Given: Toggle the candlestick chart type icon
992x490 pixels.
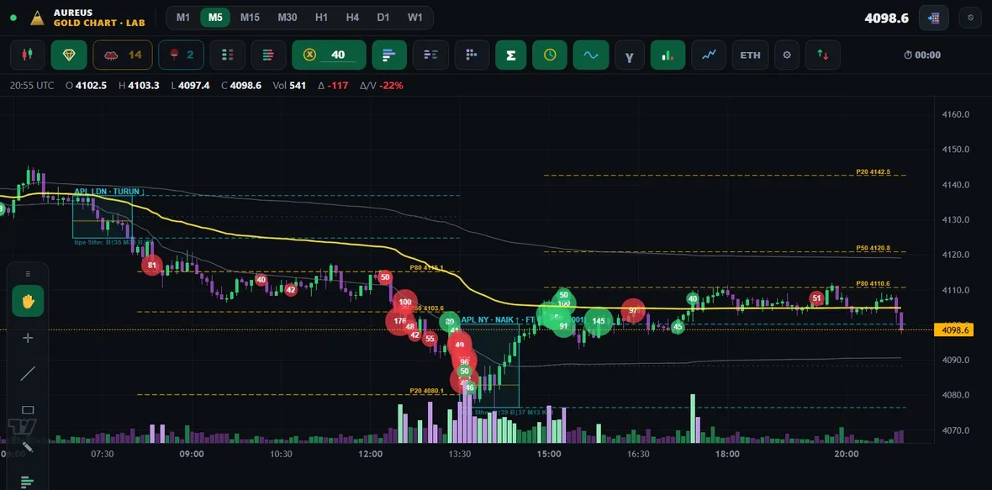Looking at the screenshot, I should pyautogui.click(x=27, y=55).
